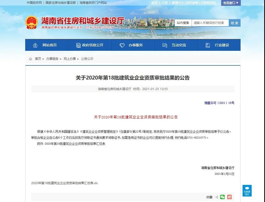Click the national emblem logo
The height and width of the screenshot is (202, 265).
31,23
